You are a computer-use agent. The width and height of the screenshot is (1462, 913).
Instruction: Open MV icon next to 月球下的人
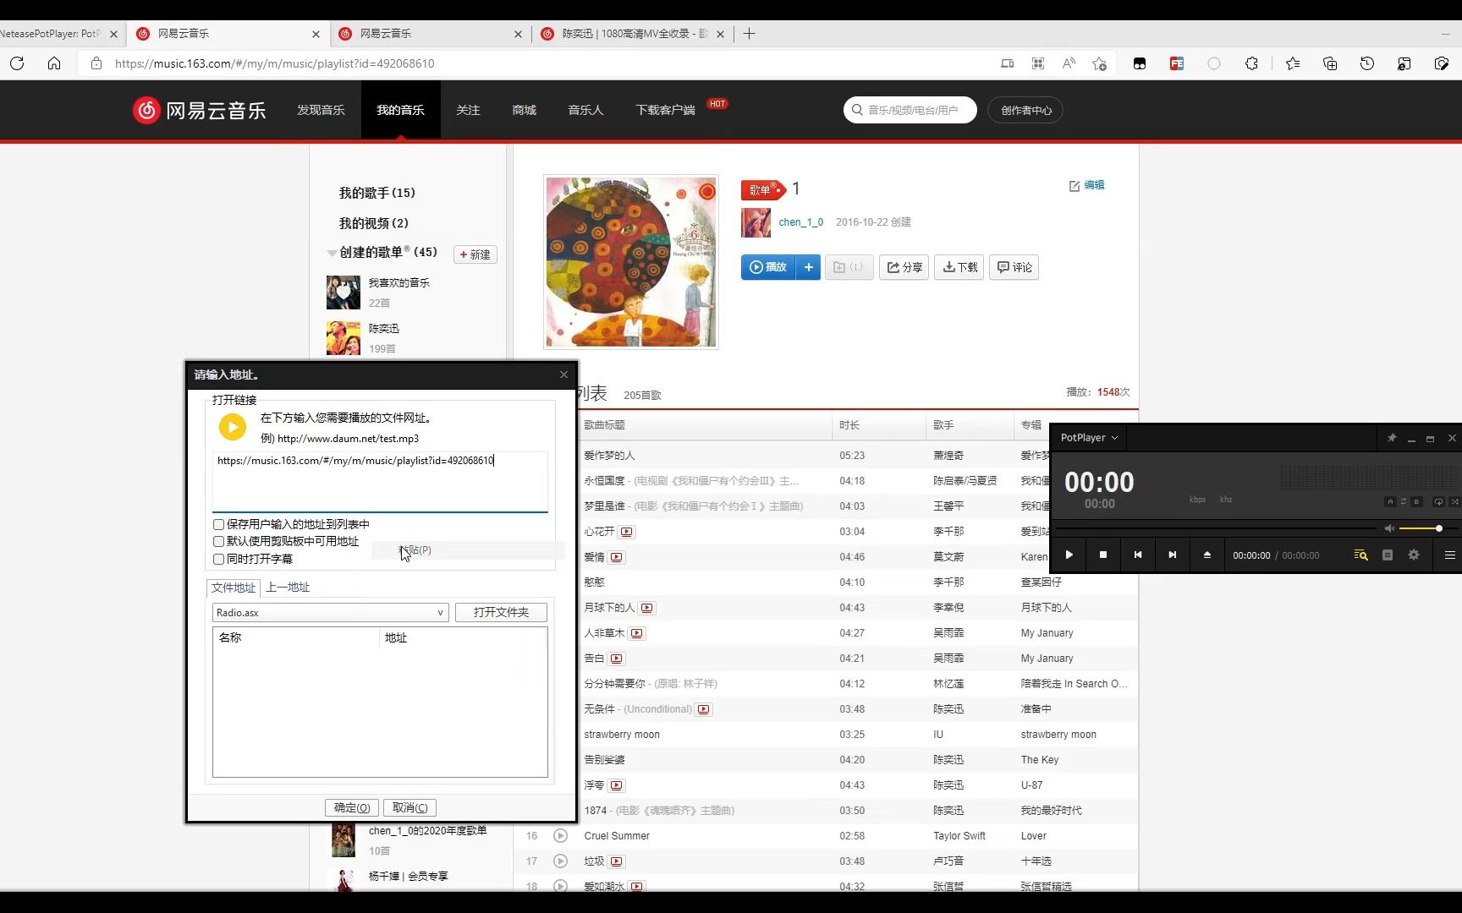click(x=647, y=608)
